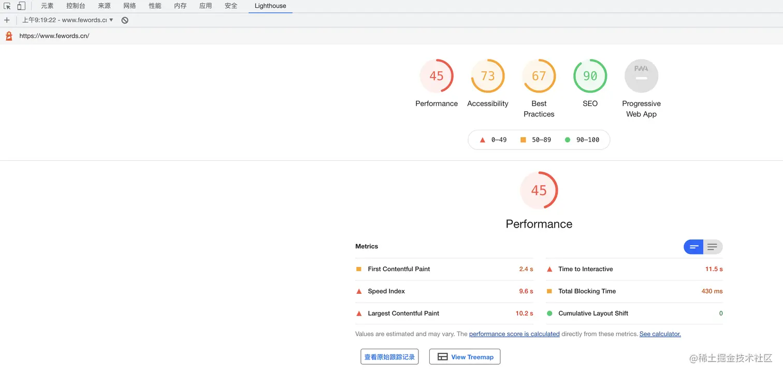This screenshot has width=783, height=374.
Task: Click the 2.4 s metric value
Action: (526, 269)
